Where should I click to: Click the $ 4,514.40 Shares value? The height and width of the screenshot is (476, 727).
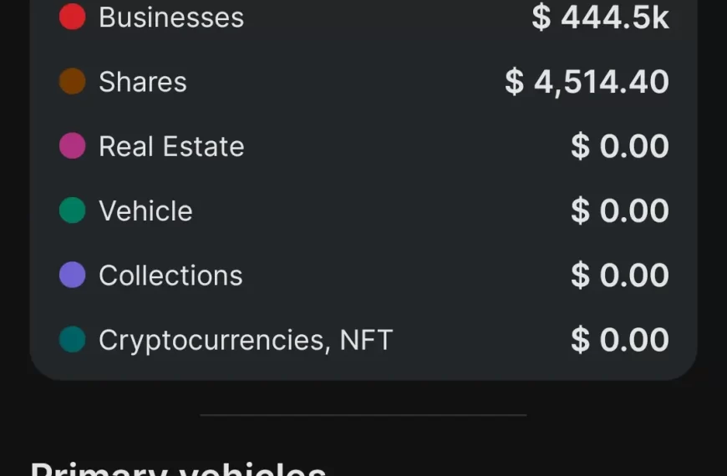point(587,82)
